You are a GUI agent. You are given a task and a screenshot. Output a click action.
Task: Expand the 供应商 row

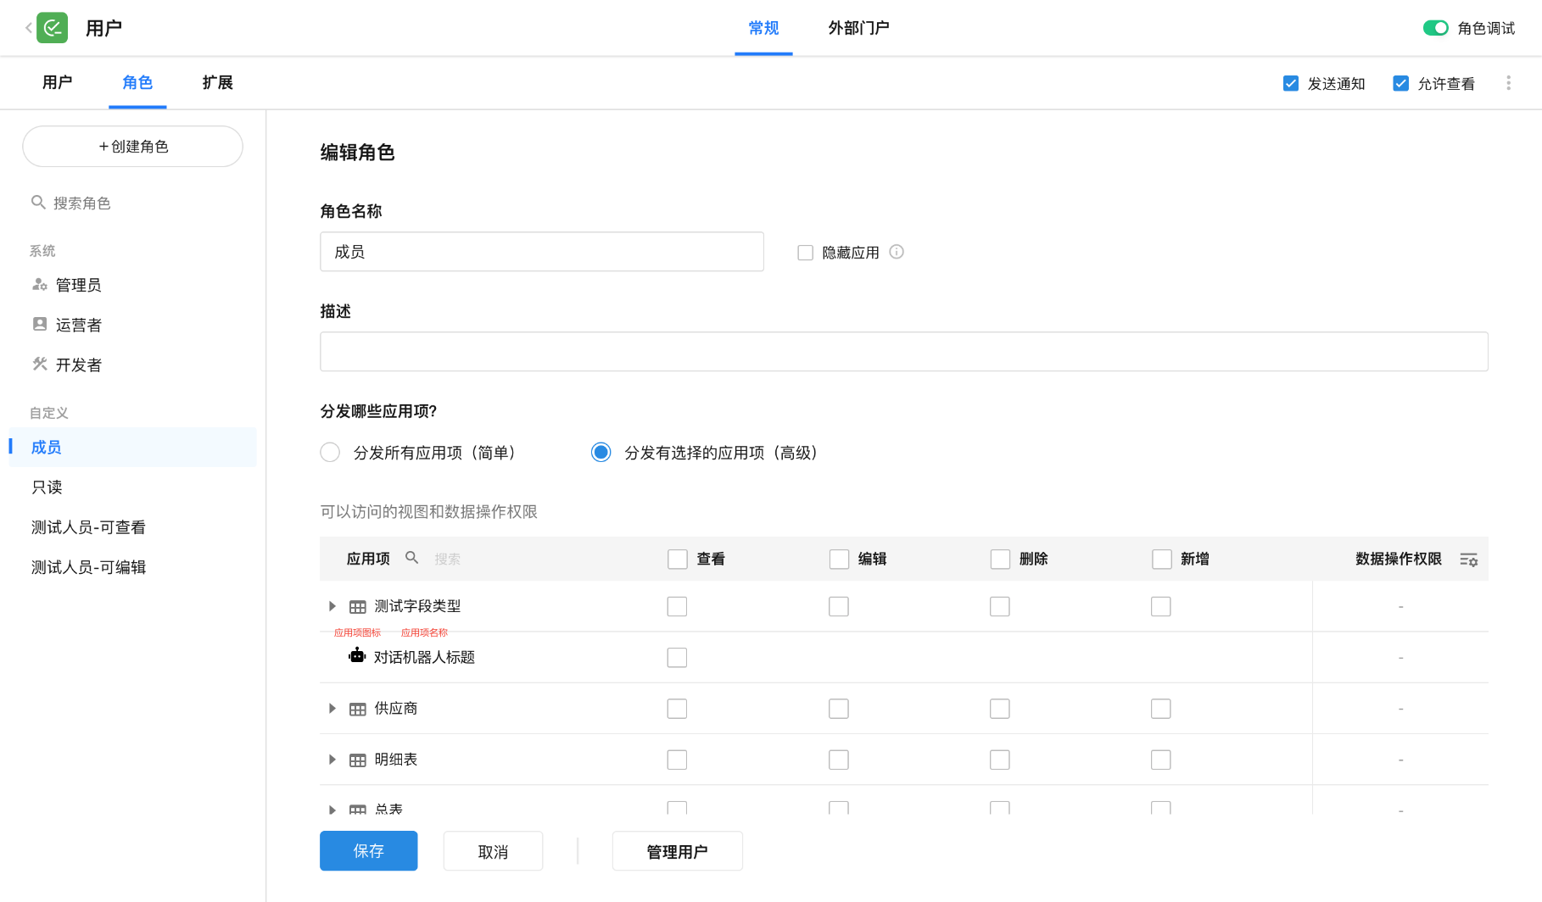click(x=332, y=708)
